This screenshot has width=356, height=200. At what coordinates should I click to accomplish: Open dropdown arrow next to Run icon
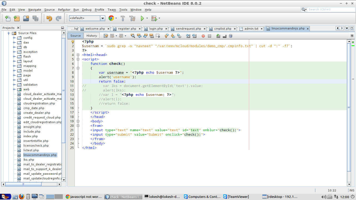(x=147, y=18)
